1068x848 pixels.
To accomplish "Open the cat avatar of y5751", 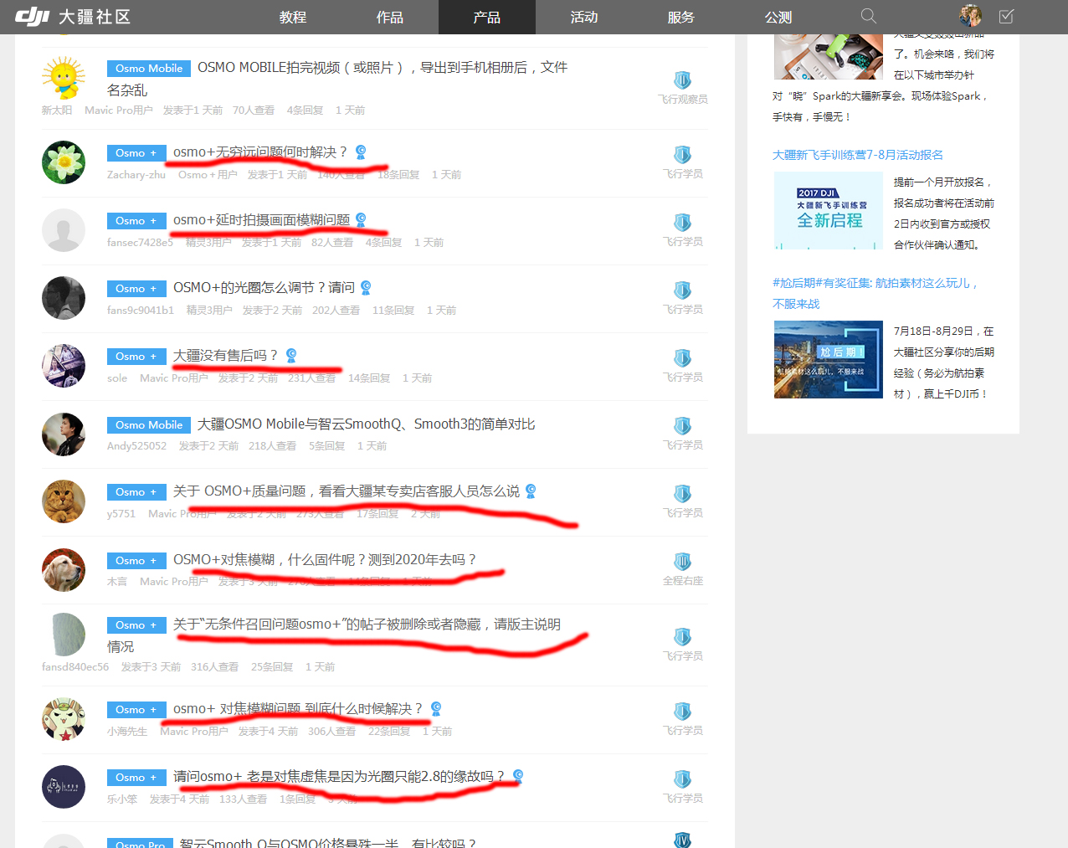I will (x=64, y=501).
